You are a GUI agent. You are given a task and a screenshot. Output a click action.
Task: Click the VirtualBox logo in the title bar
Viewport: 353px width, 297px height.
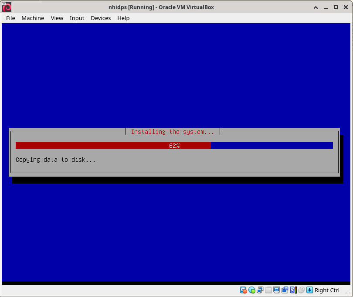click(6, 7)
